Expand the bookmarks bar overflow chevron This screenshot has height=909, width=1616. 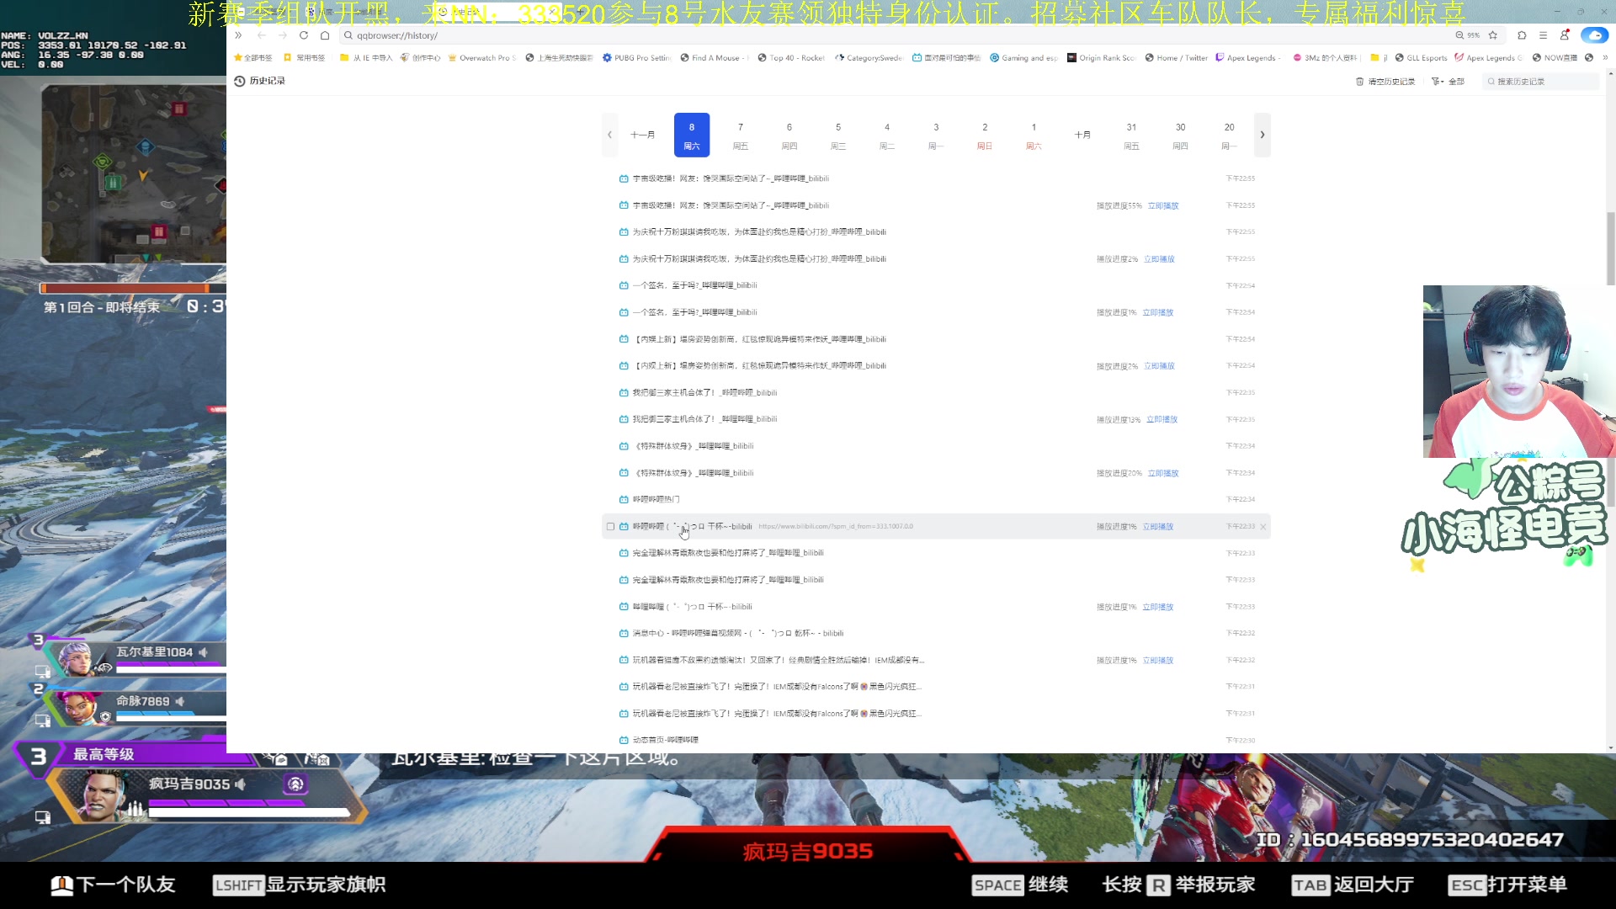point(1605,58)
